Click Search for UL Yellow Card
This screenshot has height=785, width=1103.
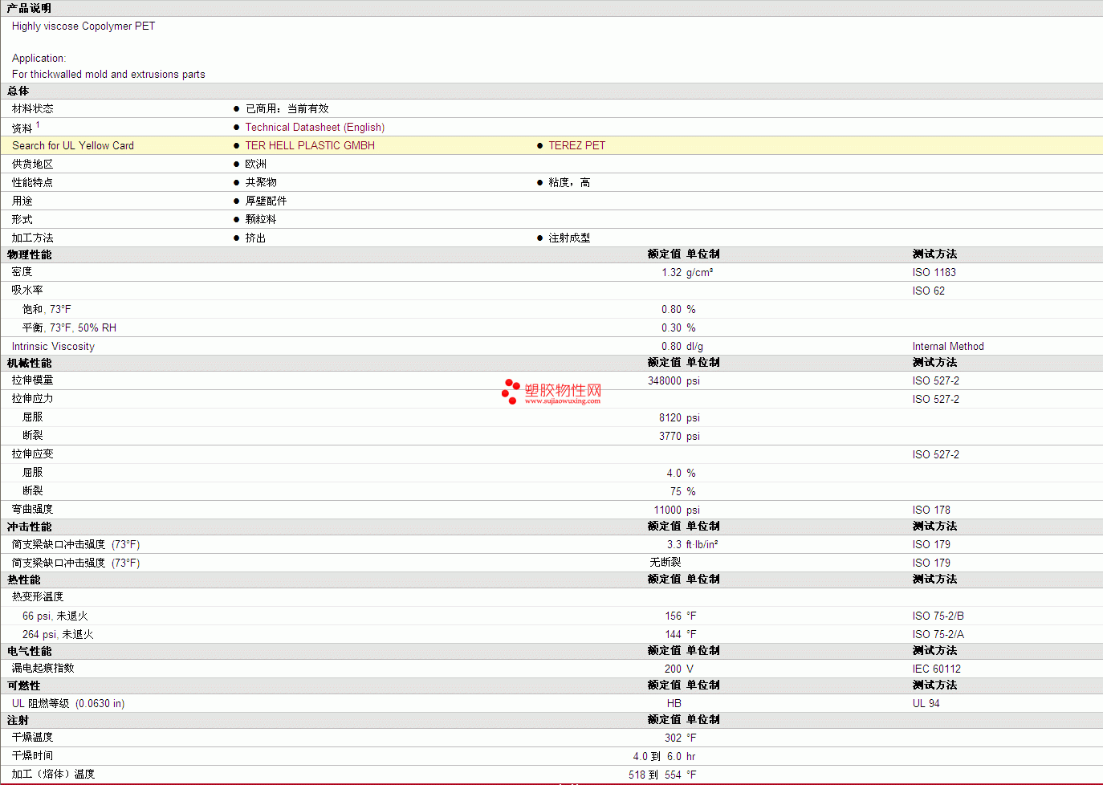coord(73,146)
